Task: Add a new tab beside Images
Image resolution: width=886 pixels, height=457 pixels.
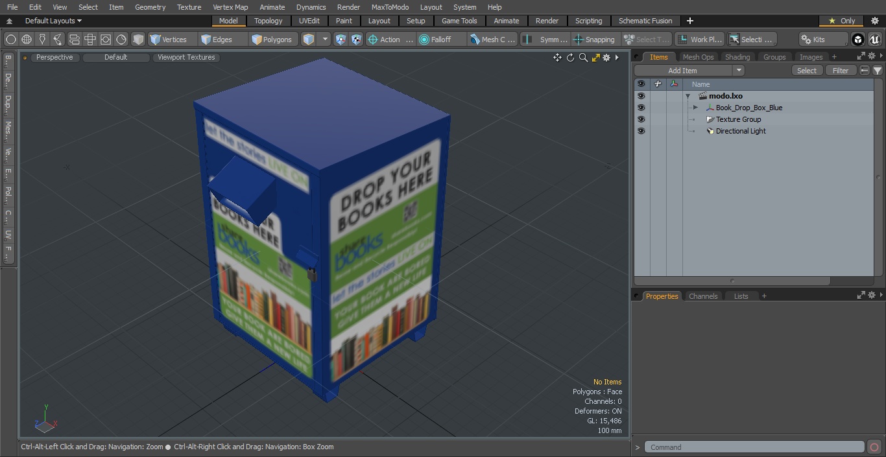Action: 834,57
